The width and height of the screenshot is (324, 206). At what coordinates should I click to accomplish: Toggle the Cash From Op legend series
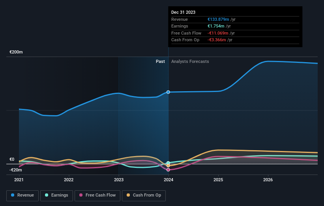[x=144, y=195]
